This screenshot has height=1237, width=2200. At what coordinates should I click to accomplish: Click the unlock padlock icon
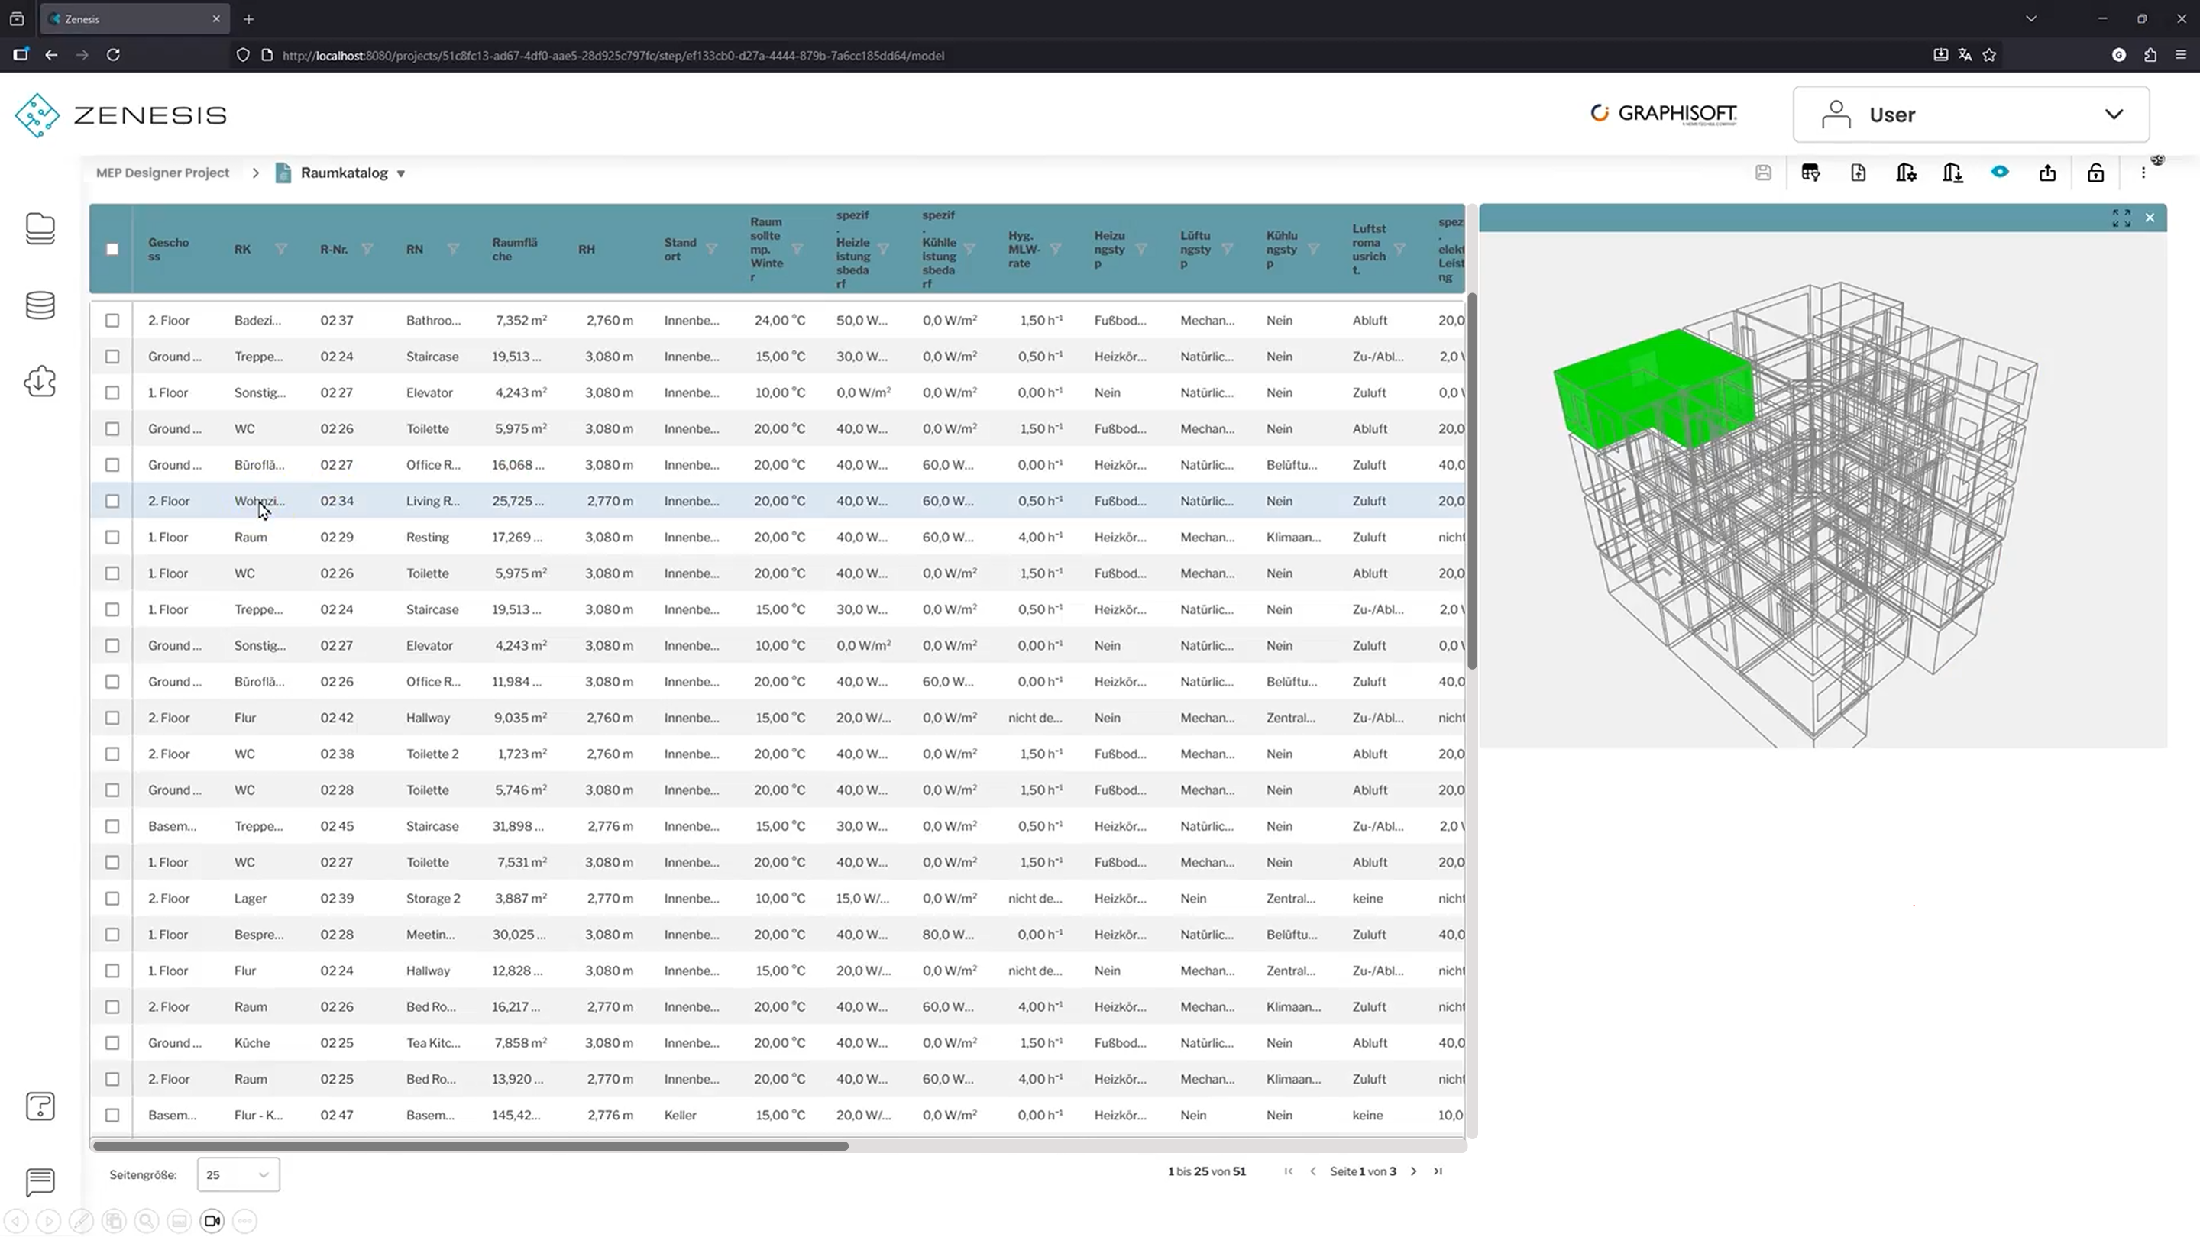pyautogui.click(x=2095, y=173)
